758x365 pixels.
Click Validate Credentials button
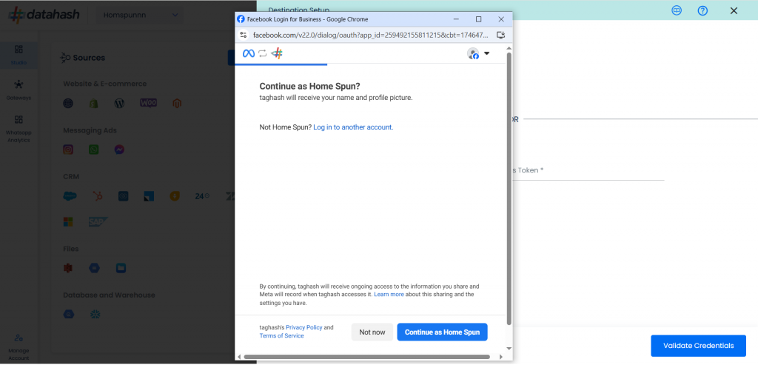click(699, 346)
